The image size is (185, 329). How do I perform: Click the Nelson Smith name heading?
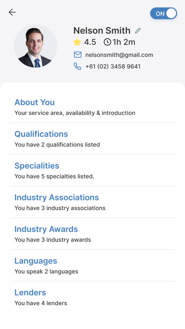[x=102, y=31]
